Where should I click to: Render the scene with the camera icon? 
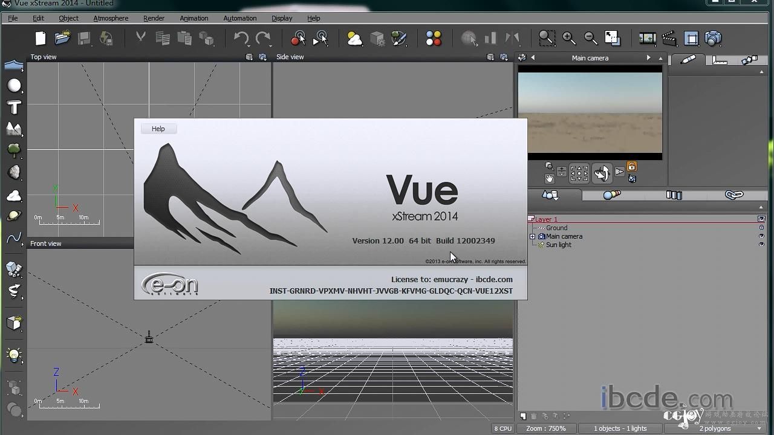click(714, 39)
